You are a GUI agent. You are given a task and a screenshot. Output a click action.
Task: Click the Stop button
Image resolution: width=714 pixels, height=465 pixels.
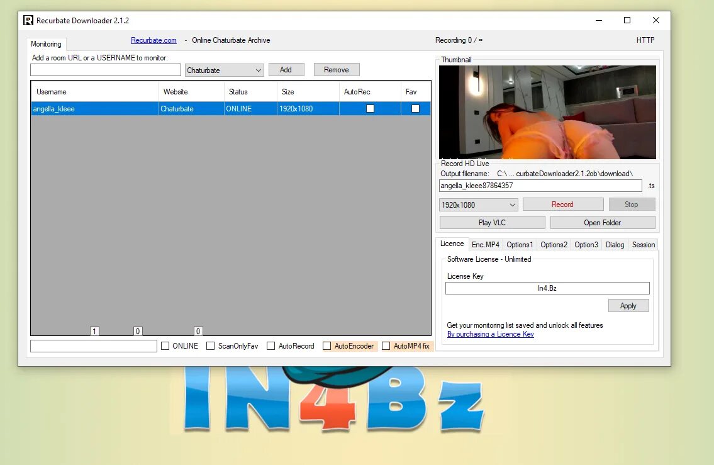(632, 204)
